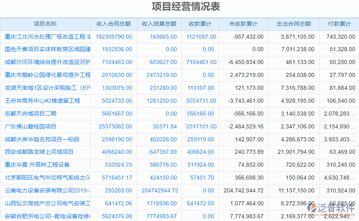Image resolution: width=359 pixels, height=221 pixels.
Task: Click the 支出合同总额 column header
Action: 293,24
